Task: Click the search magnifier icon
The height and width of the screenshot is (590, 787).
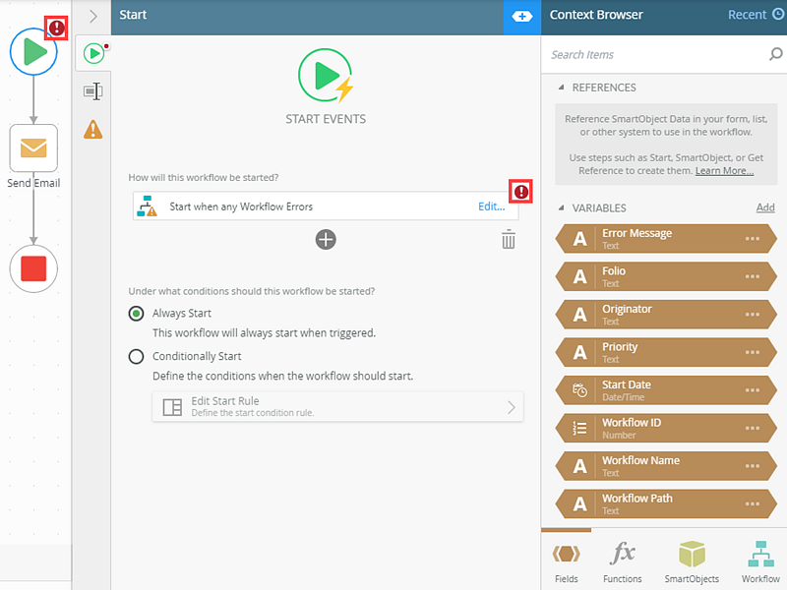Action: pyautogui.click(x=775, y=54)
